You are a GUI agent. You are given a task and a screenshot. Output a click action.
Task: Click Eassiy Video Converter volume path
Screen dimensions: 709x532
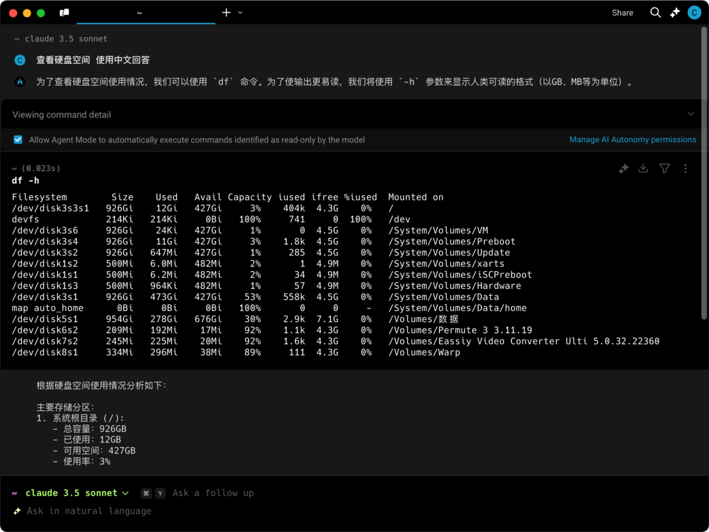click(x=524, y=341)
